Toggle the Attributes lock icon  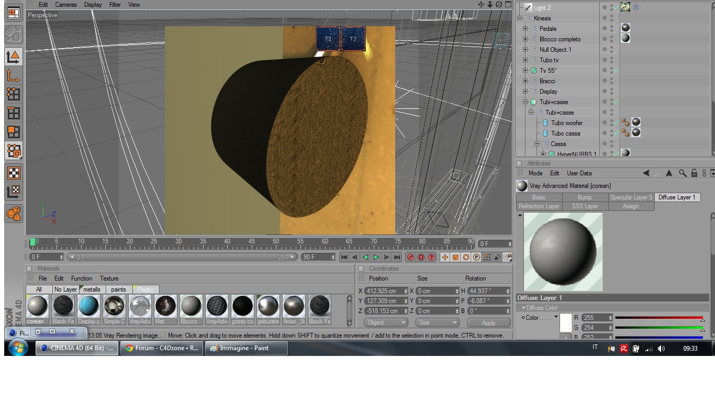(x=694, y=173)
